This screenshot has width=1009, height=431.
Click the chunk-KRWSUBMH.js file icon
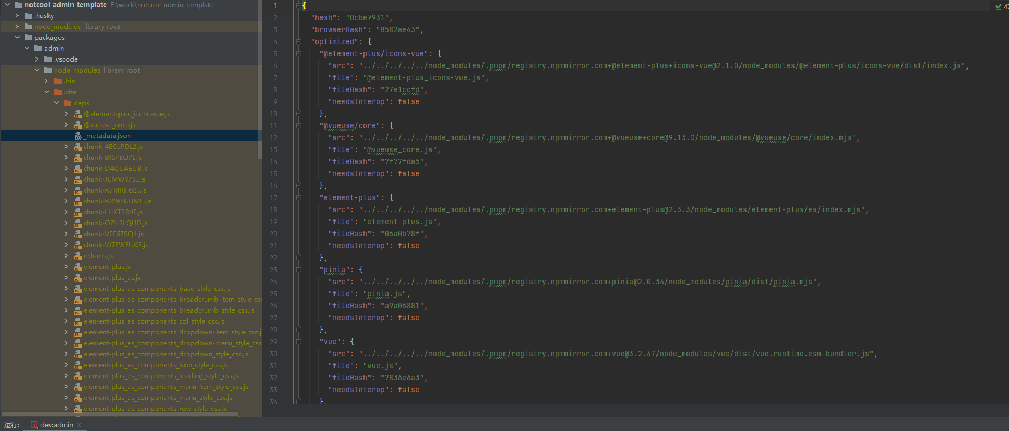click(77, 201)
